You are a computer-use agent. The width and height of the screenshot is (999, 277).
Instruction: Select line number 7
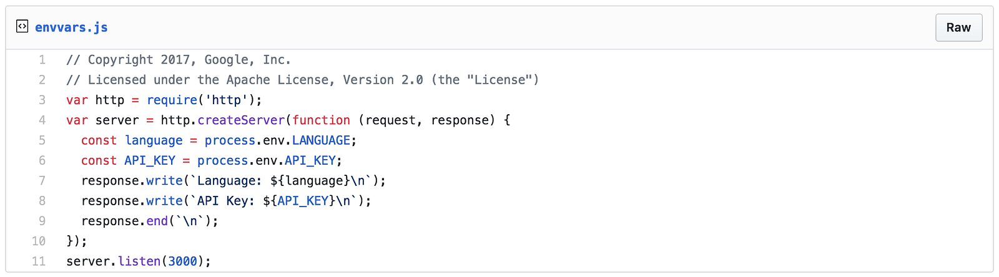coord(42,181)
